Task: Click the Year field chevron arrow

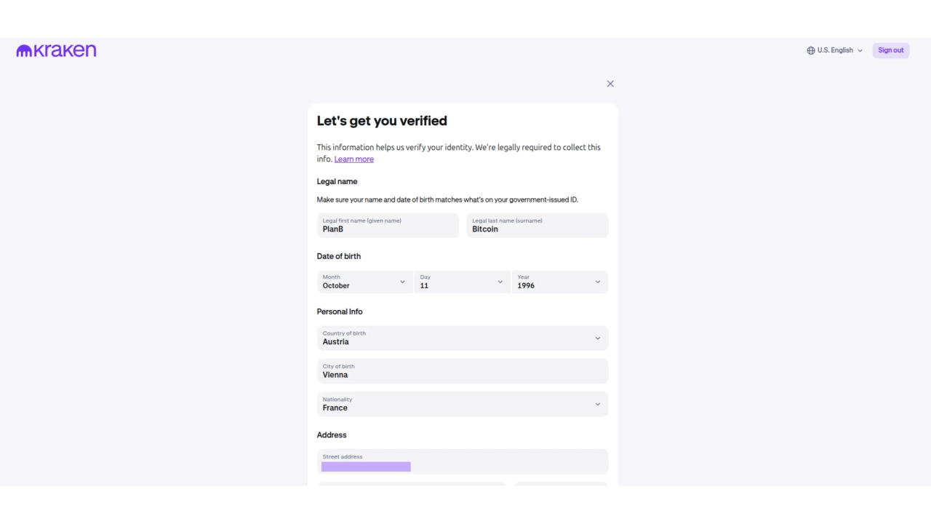Action: tap(598, 282)
